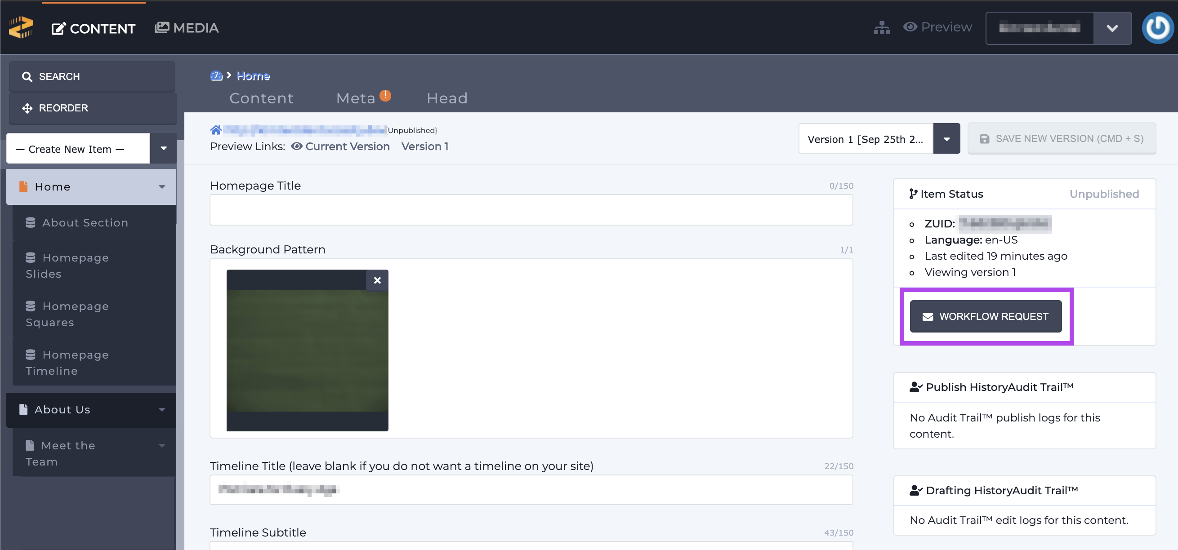Click the Timeline Title input field
Image resolution: width=1178 pixels, height=550 pixels.
531,490
